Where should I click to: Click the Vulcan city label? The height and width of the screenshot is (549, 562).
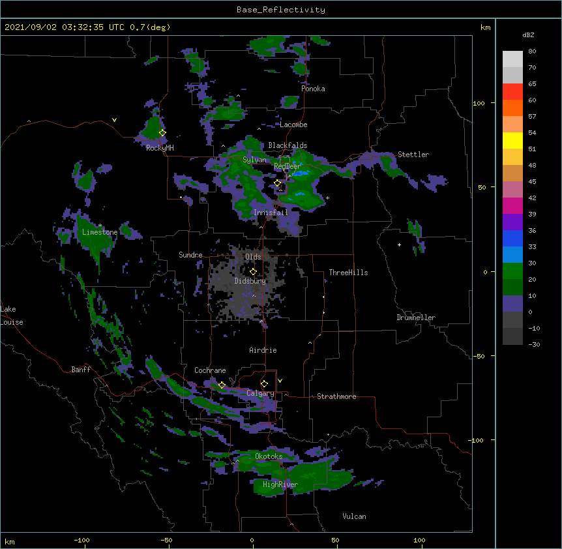click(354, 516)
